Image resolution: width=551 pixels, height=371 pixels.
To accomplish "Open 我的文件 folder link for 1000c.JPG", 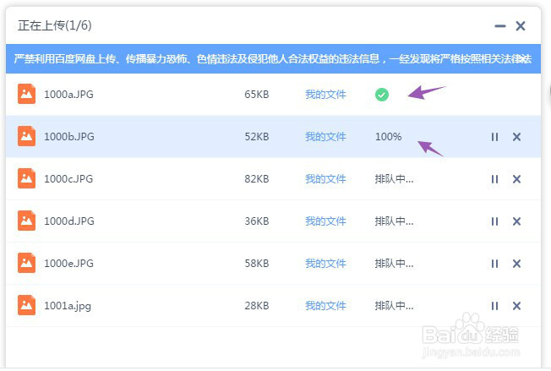I will click(325, 179).
